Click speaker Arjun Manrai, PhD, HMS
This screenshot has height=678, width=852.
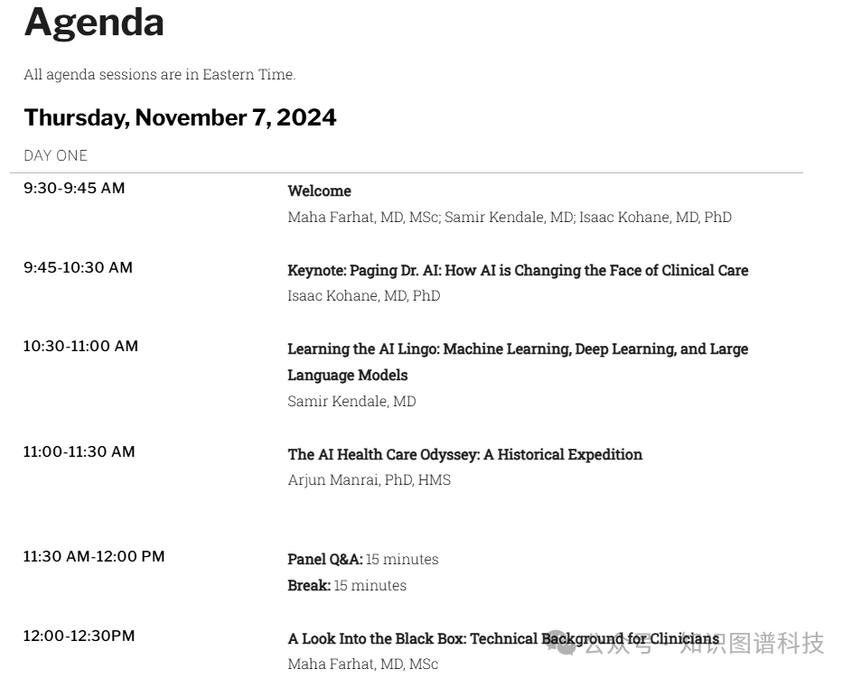(370, 480)
